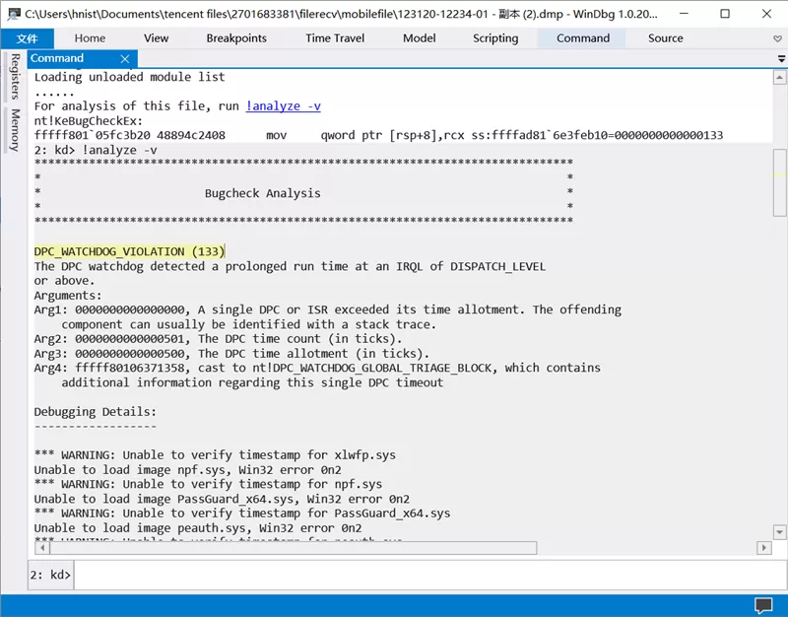Click the !analyze -v link
Screen dimensions: 788x617
coord(283,106)
